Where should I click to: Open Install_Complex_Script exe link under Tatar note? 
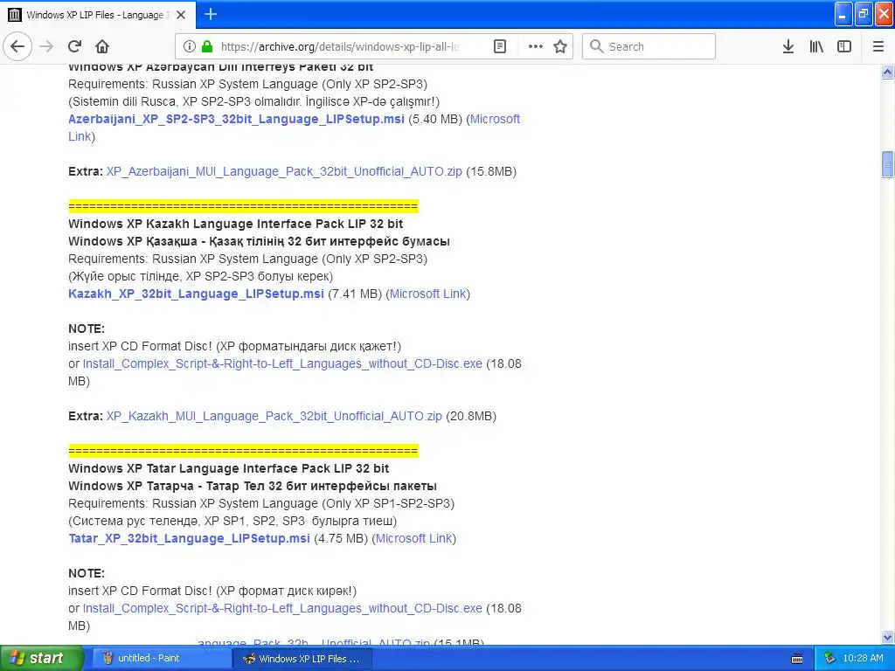[282, 609]
